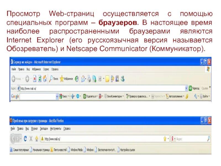Refresh the page in Internet Explorer
221x166 pixels.
point(40,79)
